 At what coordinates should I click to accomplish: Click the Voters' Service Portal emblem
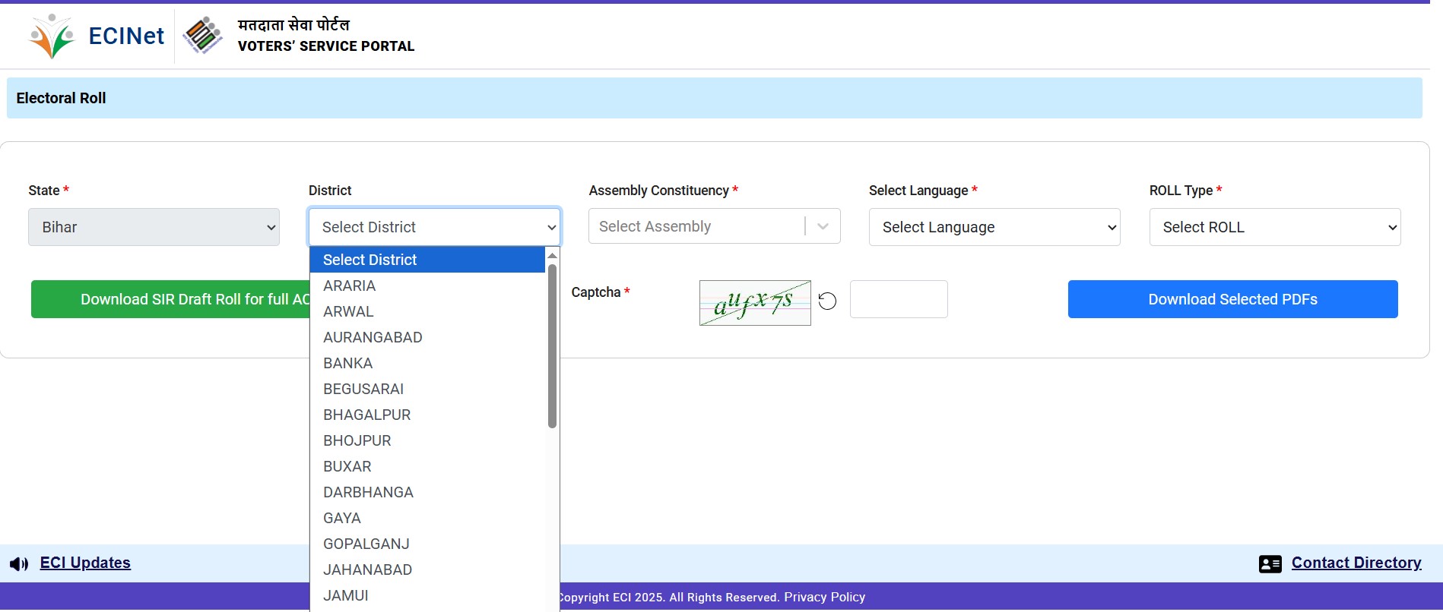(x=202, y=36)
